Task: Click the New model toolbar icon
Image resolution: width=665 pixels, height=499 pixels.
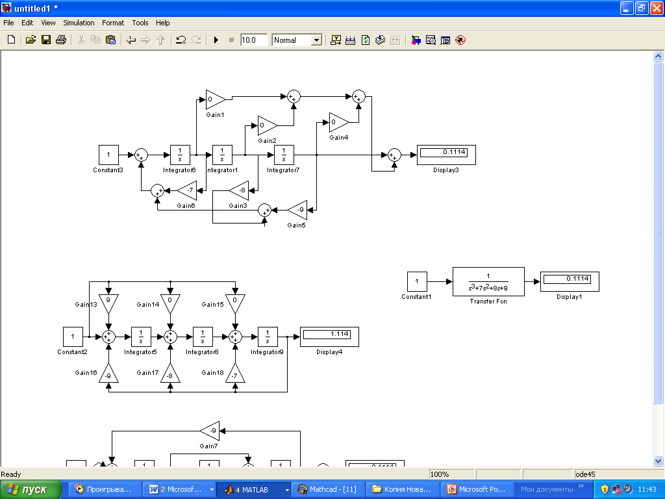Action: (x=12, y=40)
